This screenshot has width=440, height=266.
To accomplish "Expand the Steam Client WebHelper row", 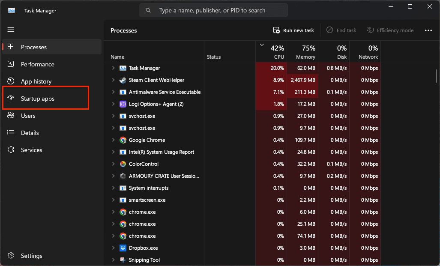I will [114, 80].
